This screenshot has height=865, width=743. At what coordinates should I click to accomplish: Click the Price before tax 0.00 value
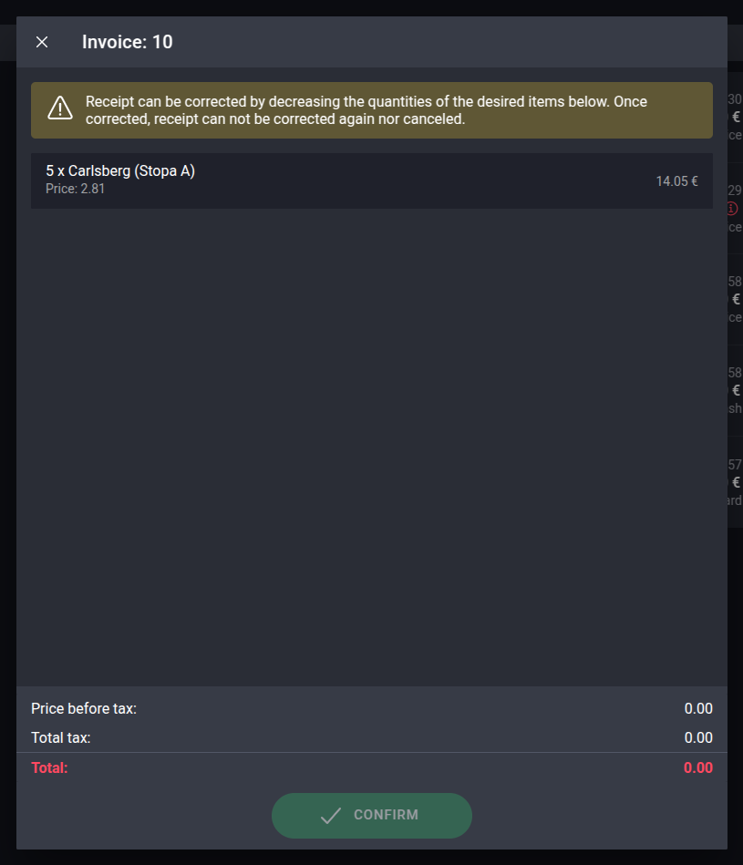698,708
